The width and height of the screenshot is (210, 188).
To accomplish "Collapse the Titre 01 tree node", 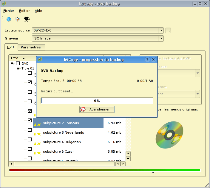I will [x=18, y=69].
